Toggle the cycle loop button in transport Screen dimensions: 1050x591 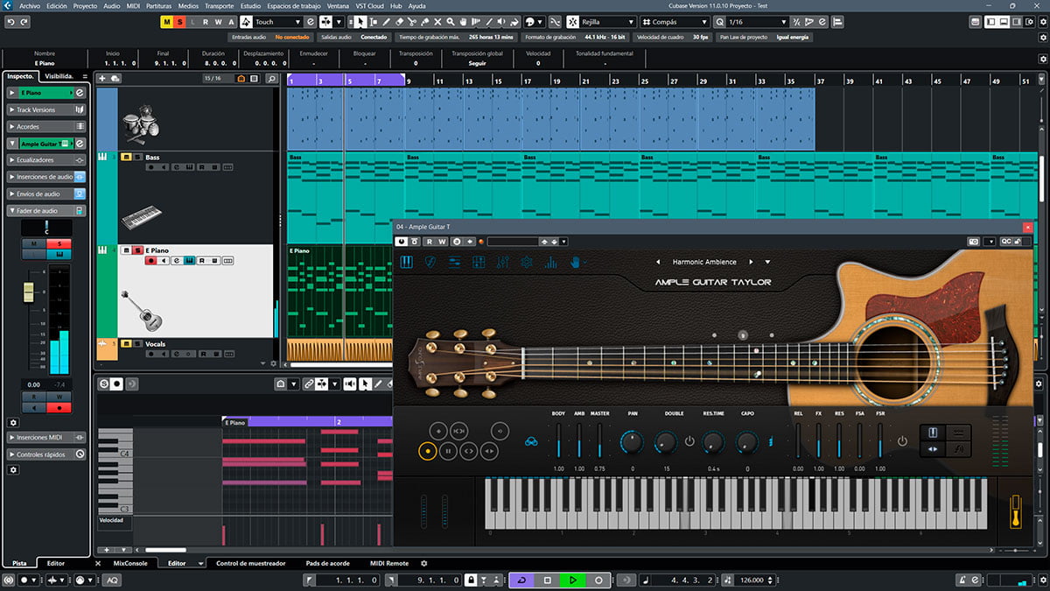[521, 580]
